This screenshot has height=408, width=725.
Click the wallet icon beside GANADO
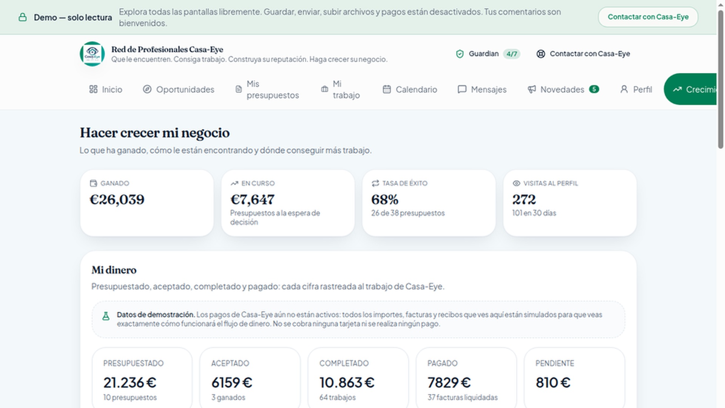tap(93, 183)
